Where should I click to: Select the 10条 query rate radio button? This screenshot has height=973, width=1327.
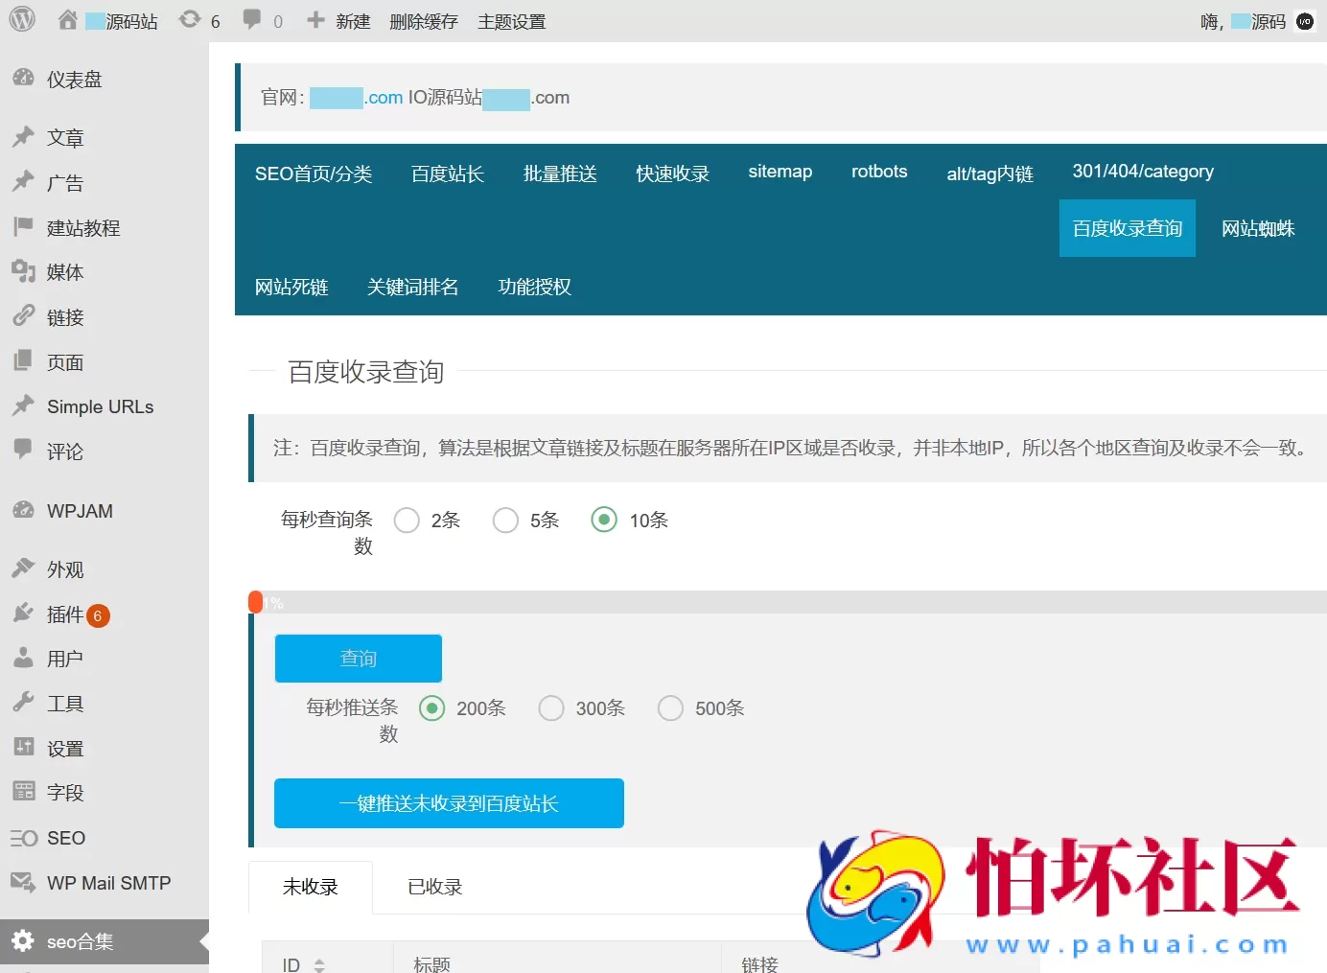click(604, 520)
